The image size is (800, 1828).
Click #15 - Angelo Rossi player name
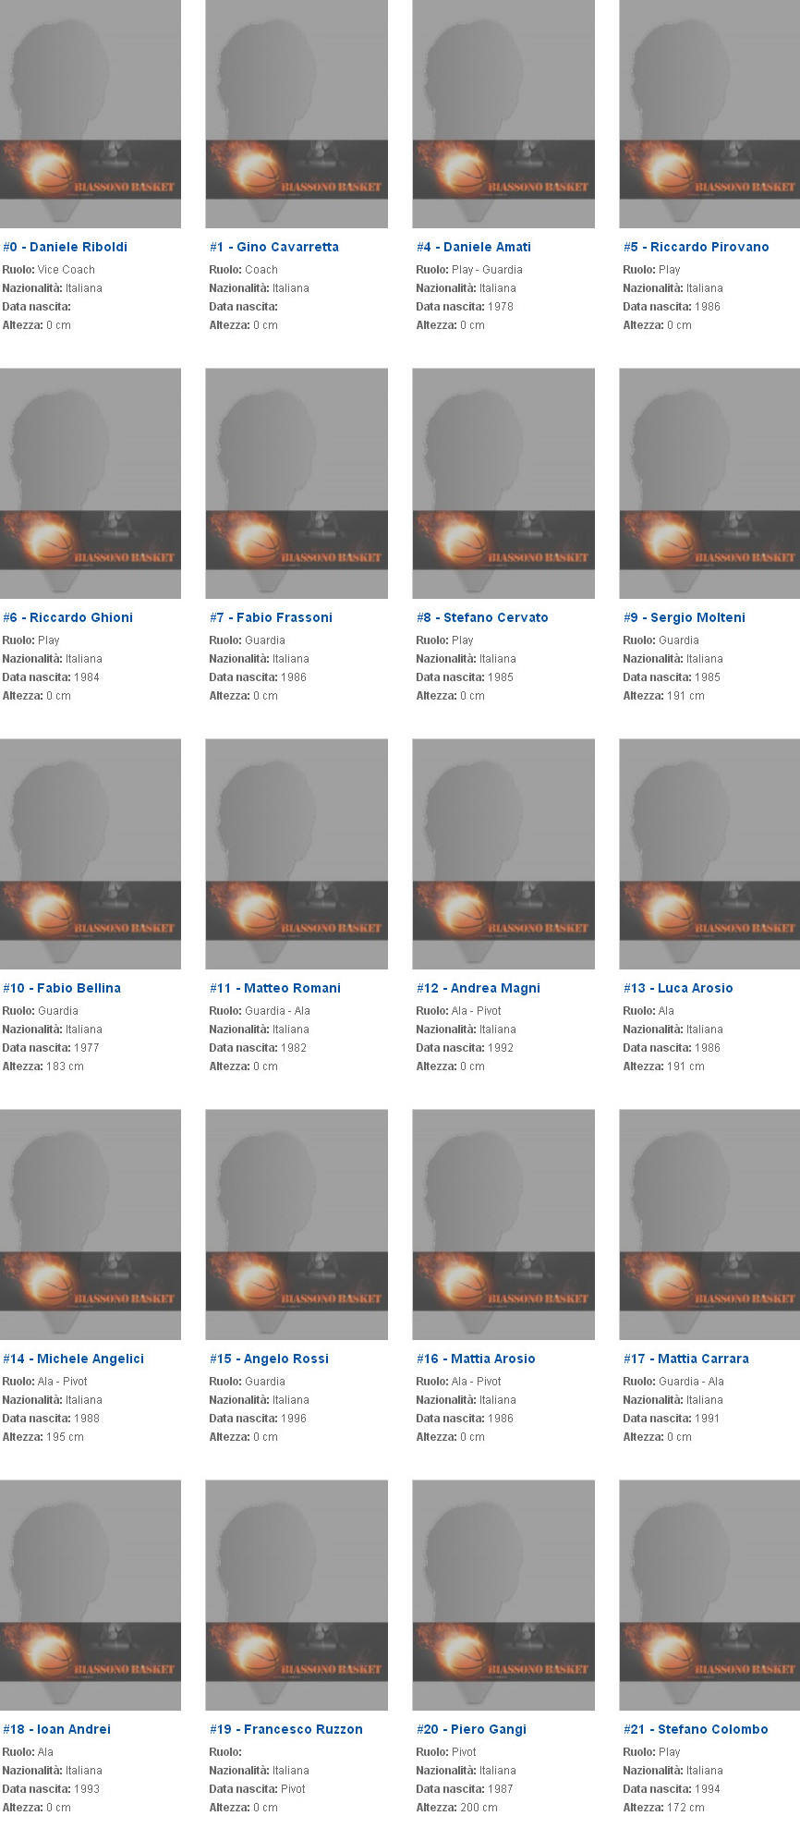(269, 1359)
